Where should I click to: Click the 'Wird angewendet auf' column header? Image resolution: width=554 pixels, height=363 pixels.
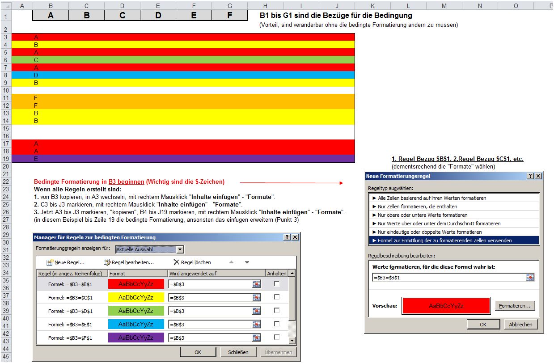pyautogui.click(x=216, y=273)
